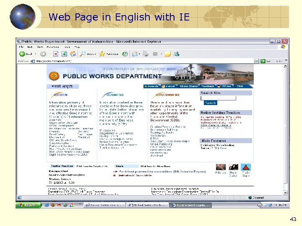The image size is (302, 226).
Task: Expand the address bar dropdown arrow
Action: (x=256, y=61)
